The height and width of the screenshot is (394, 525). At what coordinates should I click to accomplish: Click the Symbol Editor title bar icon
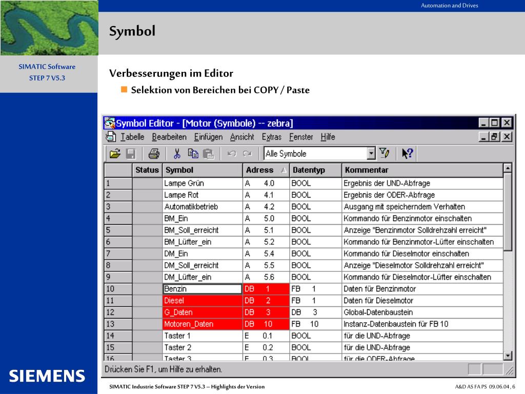point(110,123)
